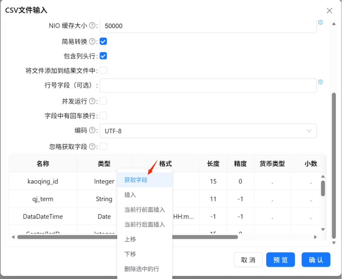Click the 精度 column header

pyautogui.click(x=240, y=164)
